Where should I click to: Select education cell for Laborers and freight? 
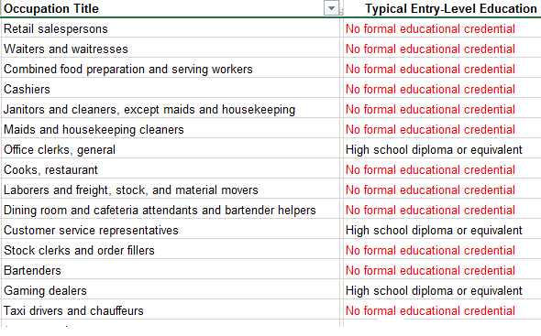pyautogui.click(x=442, y=190)
